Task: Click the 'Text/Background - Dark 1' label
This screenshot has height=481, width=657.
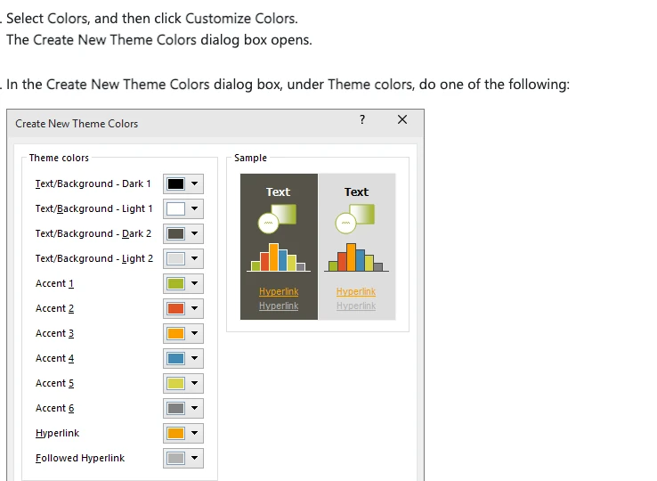Action: (93, 183)
